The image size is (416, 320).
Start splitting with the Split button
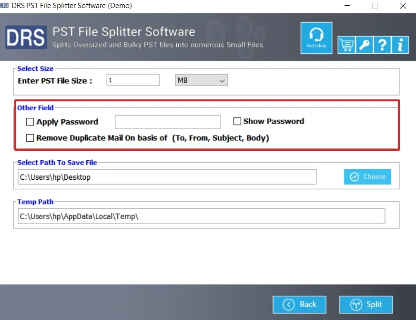coord(366,304)
